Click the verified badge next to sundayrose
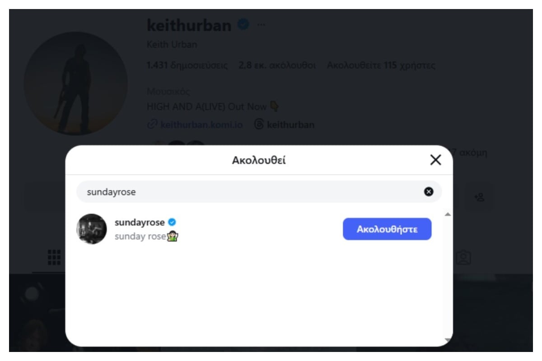542x361 pixels. (x=172, y=222)
